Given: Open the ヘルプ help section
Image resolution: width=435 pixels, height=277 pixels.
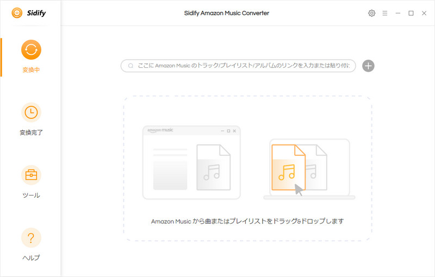Looking at the screenshot, I should [31, 244].
